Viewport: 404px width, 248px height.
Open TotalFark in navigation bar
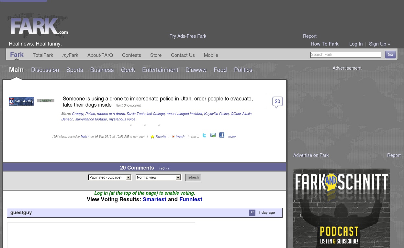(x=43, y=55)
